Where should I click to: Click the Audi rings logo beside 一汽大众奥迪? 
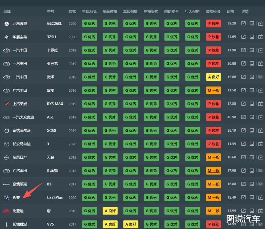pyautogui.click(x=7, y=117)
